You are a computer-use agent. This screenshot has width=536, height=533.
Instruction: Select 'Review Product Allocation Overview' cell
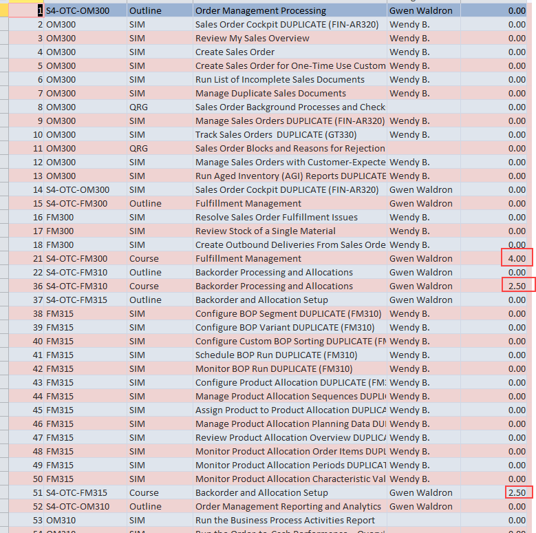290,437
